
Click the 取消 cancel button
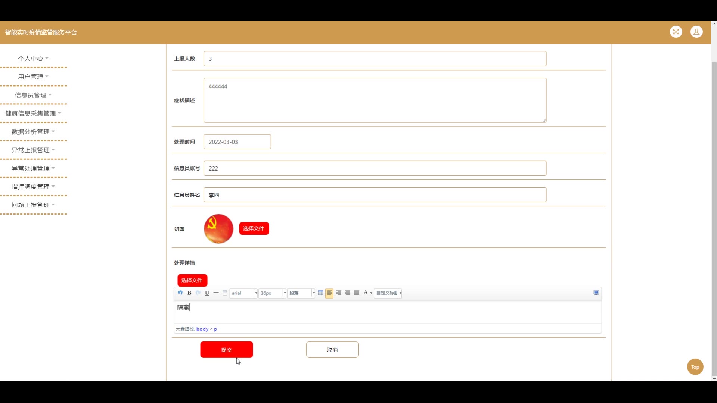332,350
